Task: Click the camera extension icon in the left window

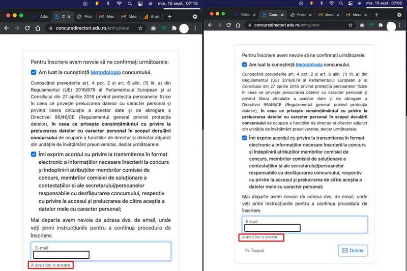Action: [x=154, y=28]
